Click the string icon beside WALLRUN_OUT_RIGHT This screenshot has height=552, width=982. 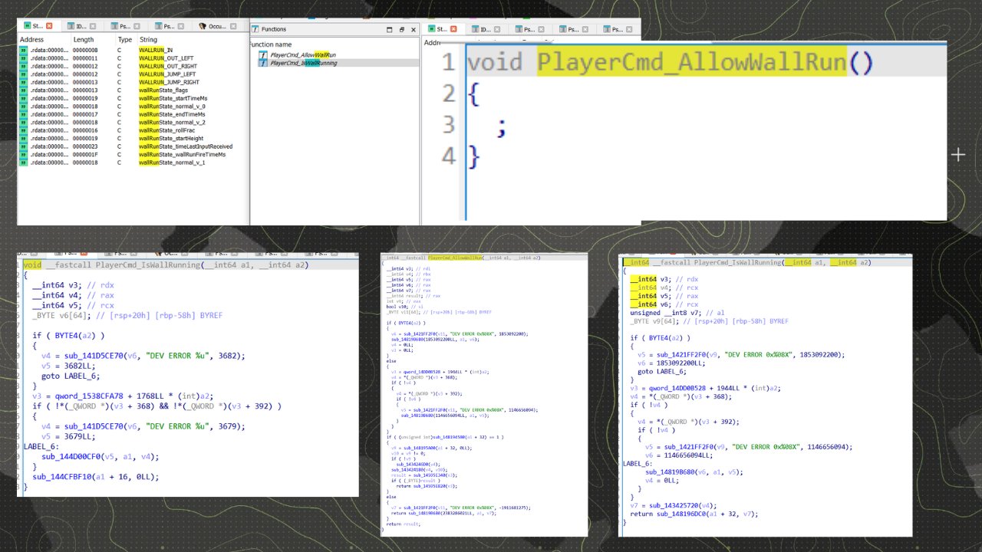pos(23,66)
